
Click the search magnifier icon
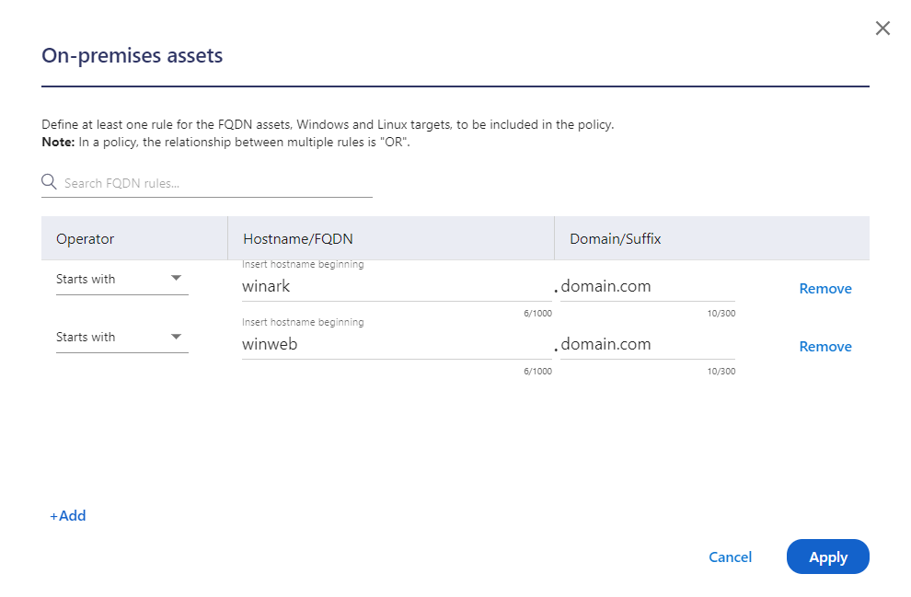pyautogui.click(x=49, y=180)
